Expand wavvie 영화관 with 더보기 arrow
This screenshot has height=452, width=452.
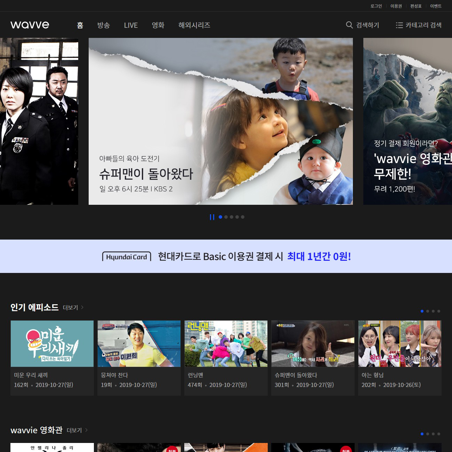(x=86, y=430)
